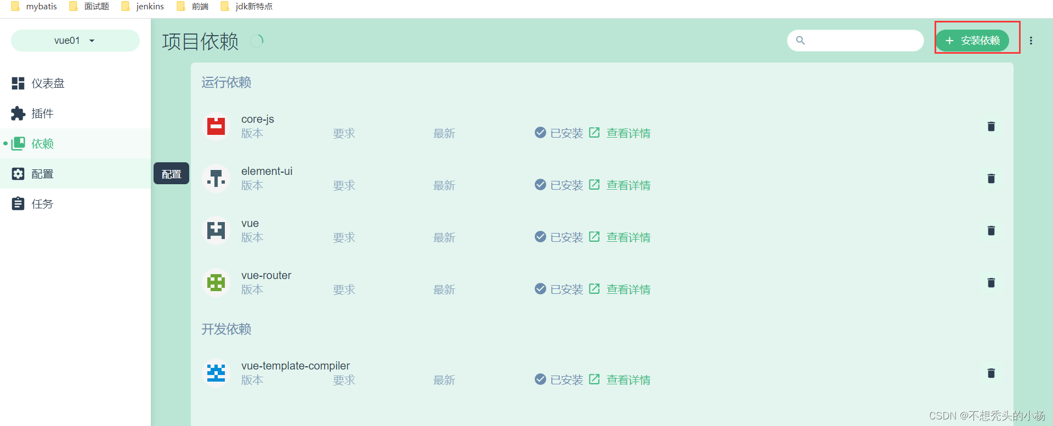Click the external-link icon in vue-router row
The width and height of the screenshot is (1053, 426).
(594, 289)
